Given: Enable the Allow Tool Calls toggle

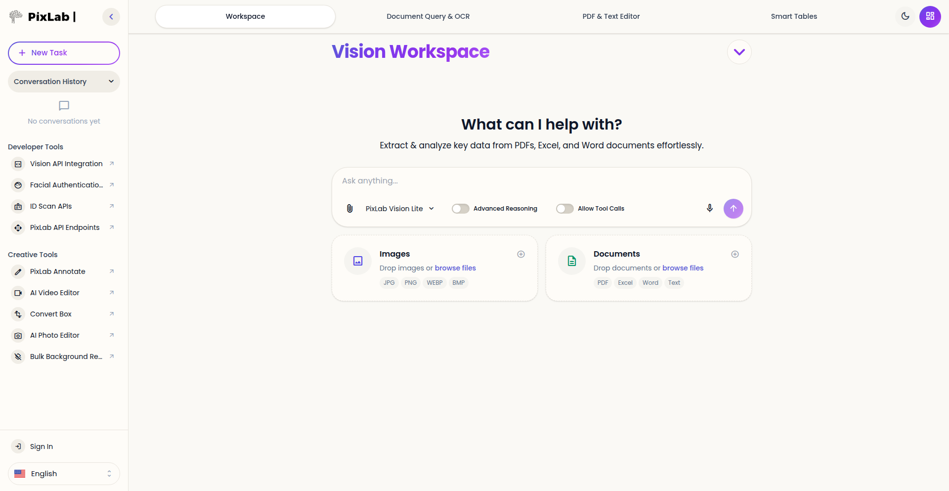Looking at the screenshot, I should 564,209.
